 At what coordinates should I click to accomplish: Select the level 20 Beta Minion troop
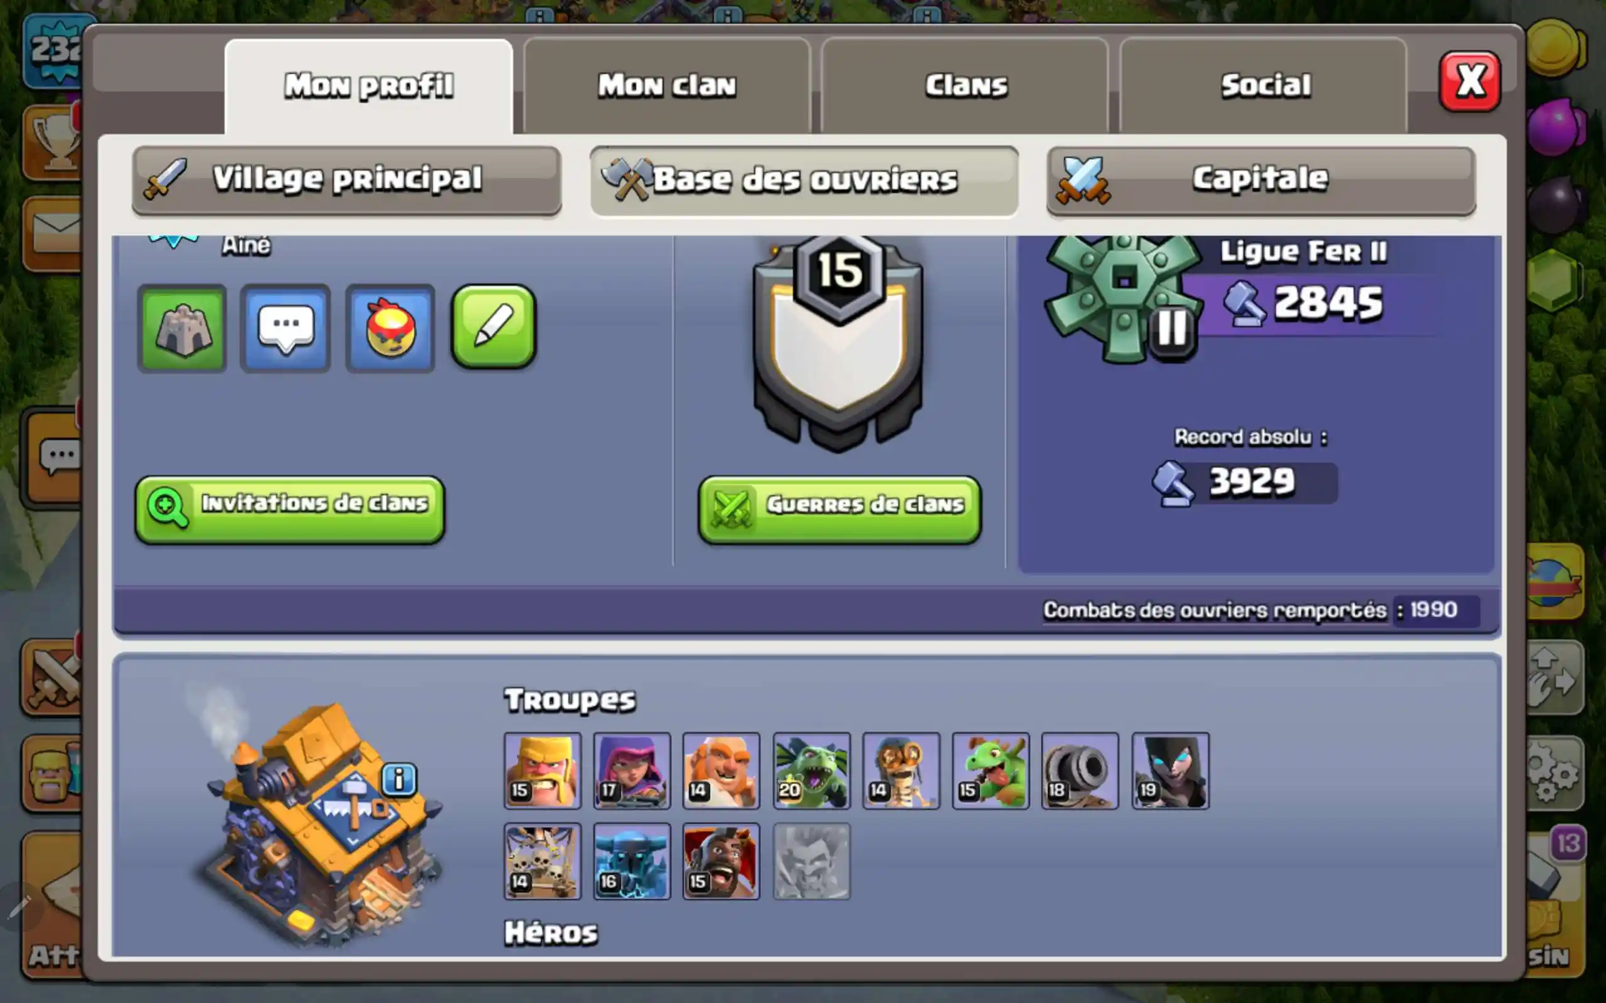(811, 771)
